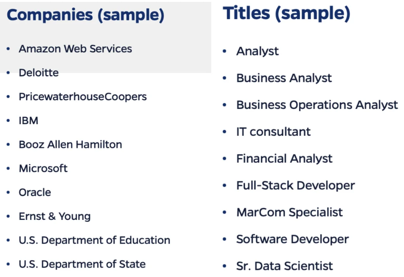Select the PricewaterhouseCoopers entry
This screenshot has width=404, height=277.
(83, 97)
